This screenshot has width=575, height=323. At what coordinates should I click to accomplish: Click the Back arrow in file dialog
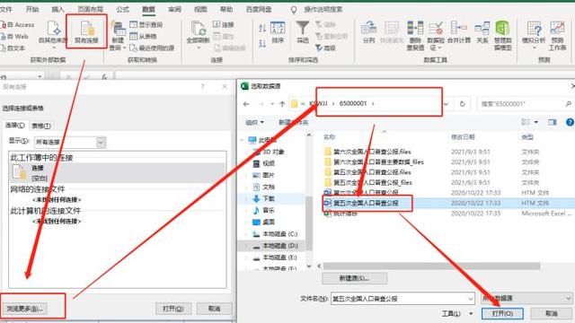click(246, 104)
